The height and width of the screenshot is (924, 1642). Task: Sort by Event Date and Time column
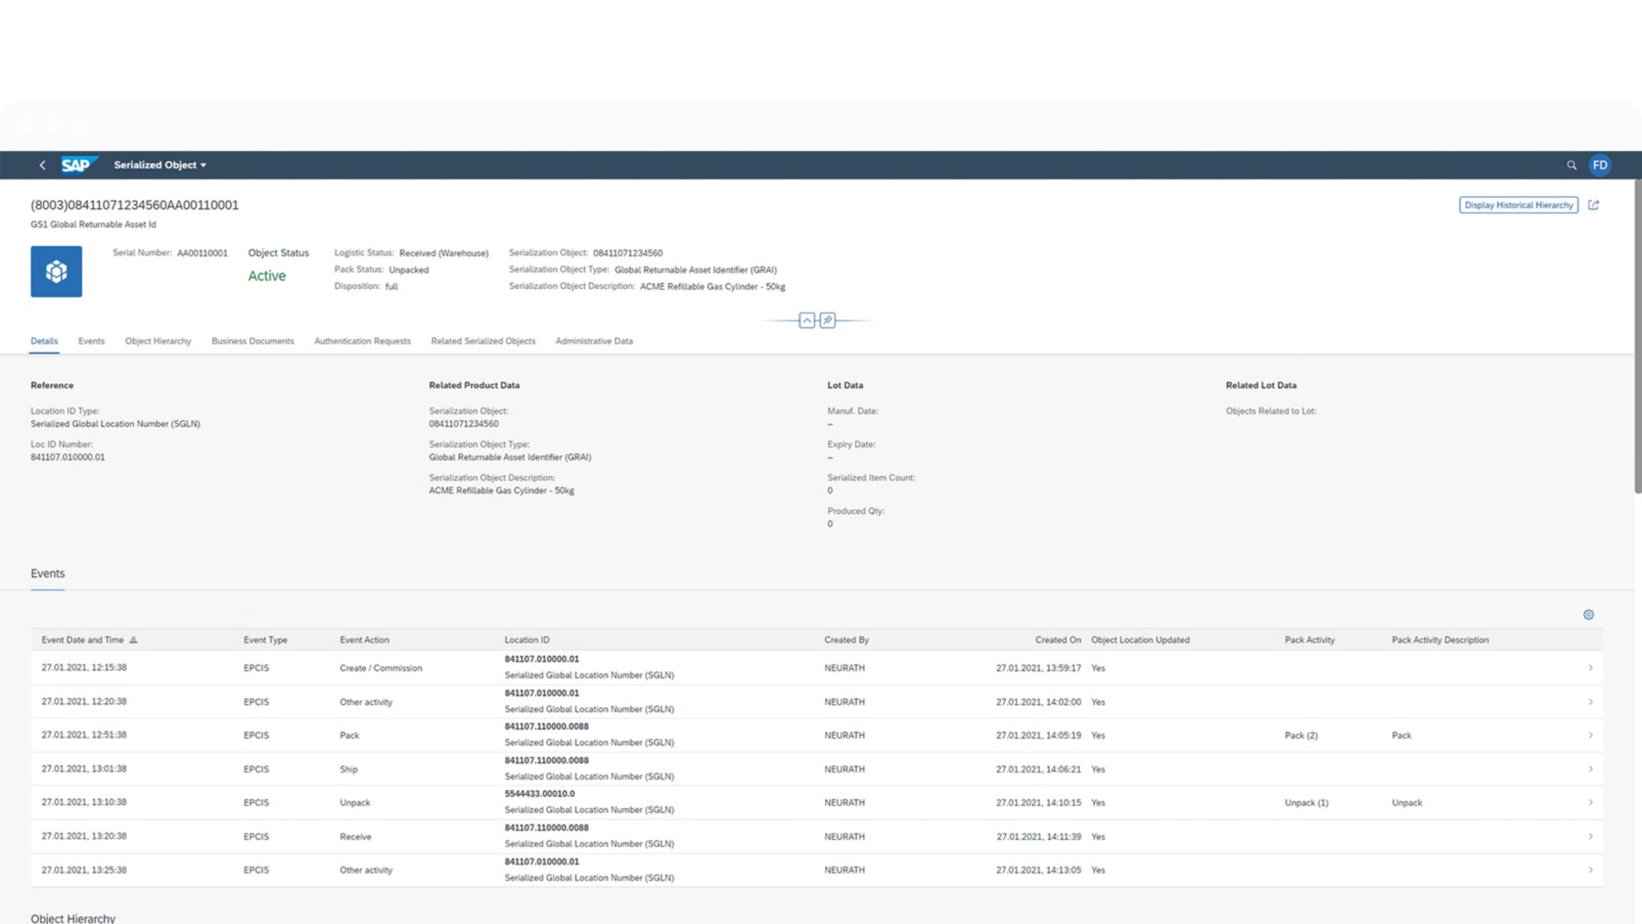83,640
